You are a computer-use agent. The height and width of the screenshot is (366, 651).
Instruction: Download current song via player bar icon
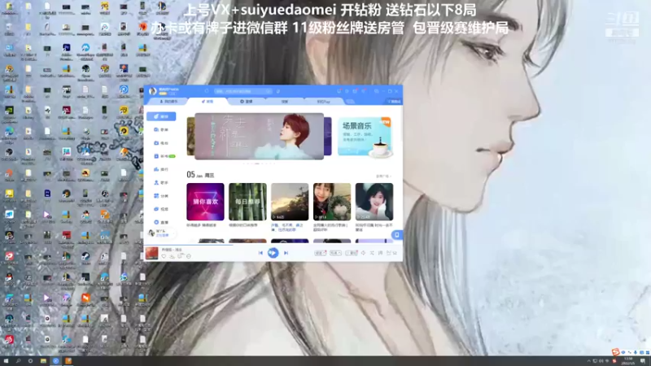pyautogui.click(x=172, y=256)
